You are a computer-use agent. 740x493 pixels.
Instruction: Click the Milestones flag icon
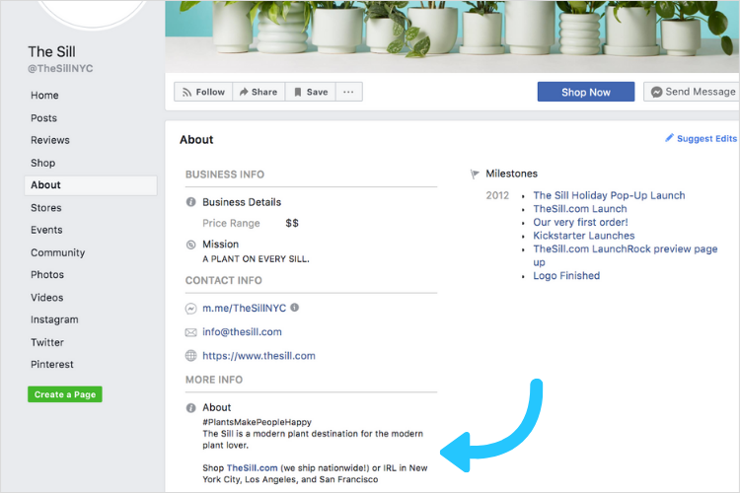tap(475, 175)
